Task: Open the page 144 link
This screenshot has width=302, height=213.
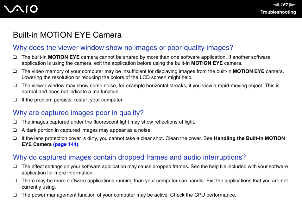Action: 66,144
